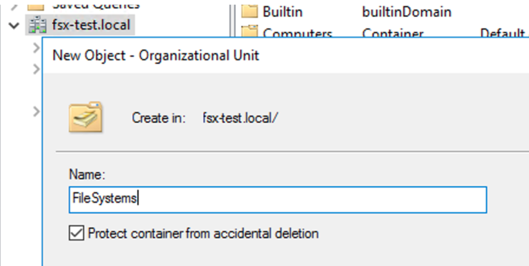
Task: Select the Saved Queries tree item
Action: tap(96, 4)
